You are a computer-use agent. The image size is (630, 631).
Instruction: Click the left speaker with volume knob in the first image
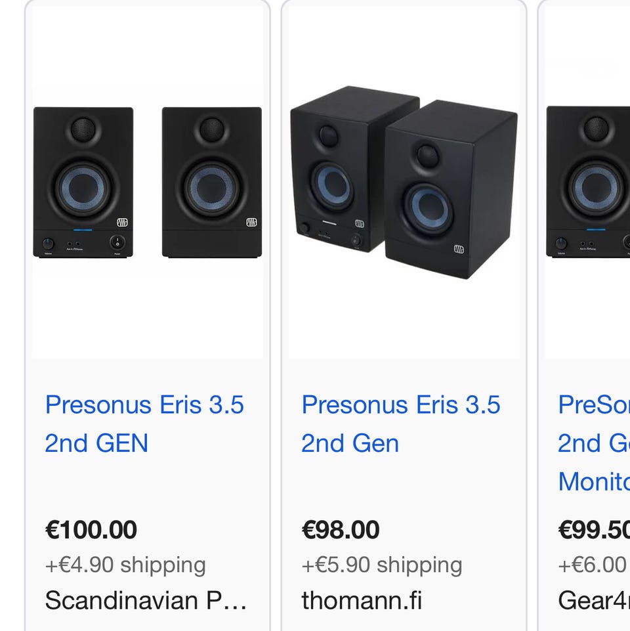coord(83,183)
